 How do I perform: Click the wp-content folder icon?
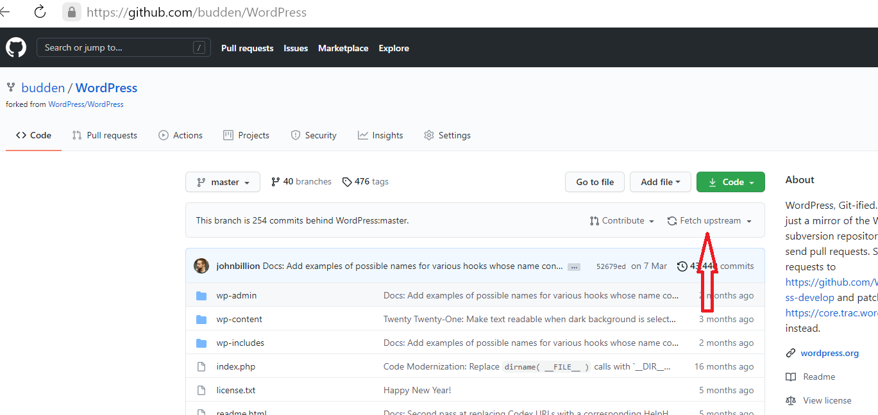click(201, 320)
